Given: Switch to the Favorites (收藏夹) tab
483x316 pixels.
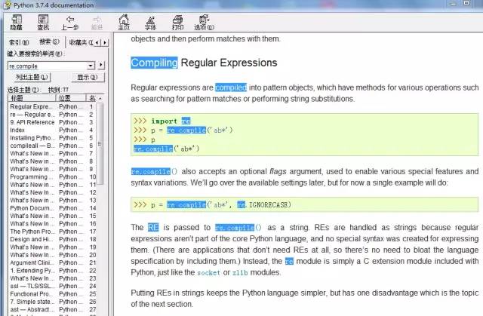Looking at the screenshot, I should tap(81, 42).
